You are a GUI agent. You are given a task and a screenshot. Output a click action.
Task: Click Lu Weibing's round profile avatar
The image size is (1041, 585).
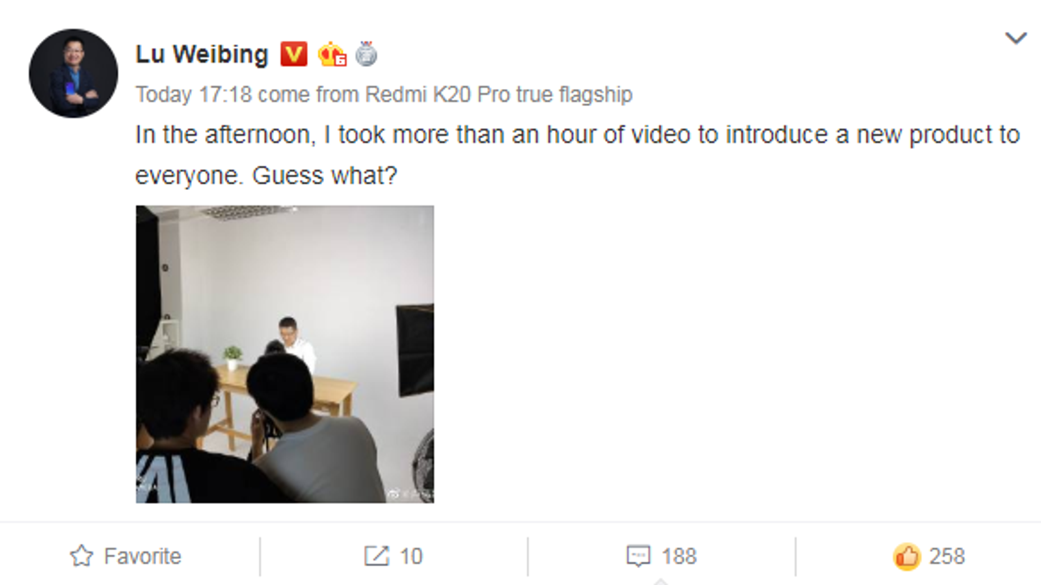pos(74,73)
